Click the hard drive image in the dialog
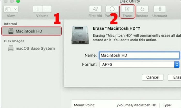 (x=80, y=35)
